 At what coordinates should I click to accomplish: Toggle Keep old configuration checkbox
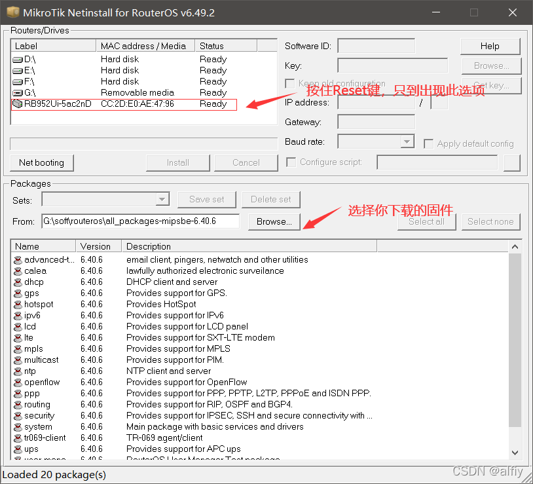coord(290,83)
